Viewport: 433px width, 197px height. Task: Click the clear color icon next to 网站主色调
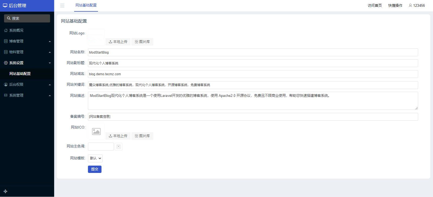(119, 146)
